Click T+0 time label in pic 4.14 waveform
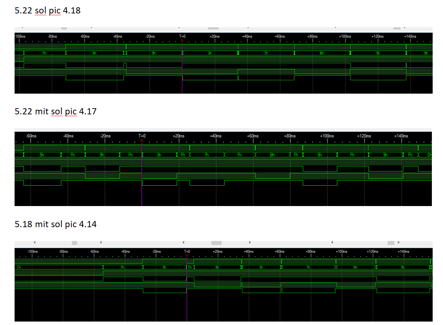The height and width of the screenshot is (325, 443). [x=187, y=252]
